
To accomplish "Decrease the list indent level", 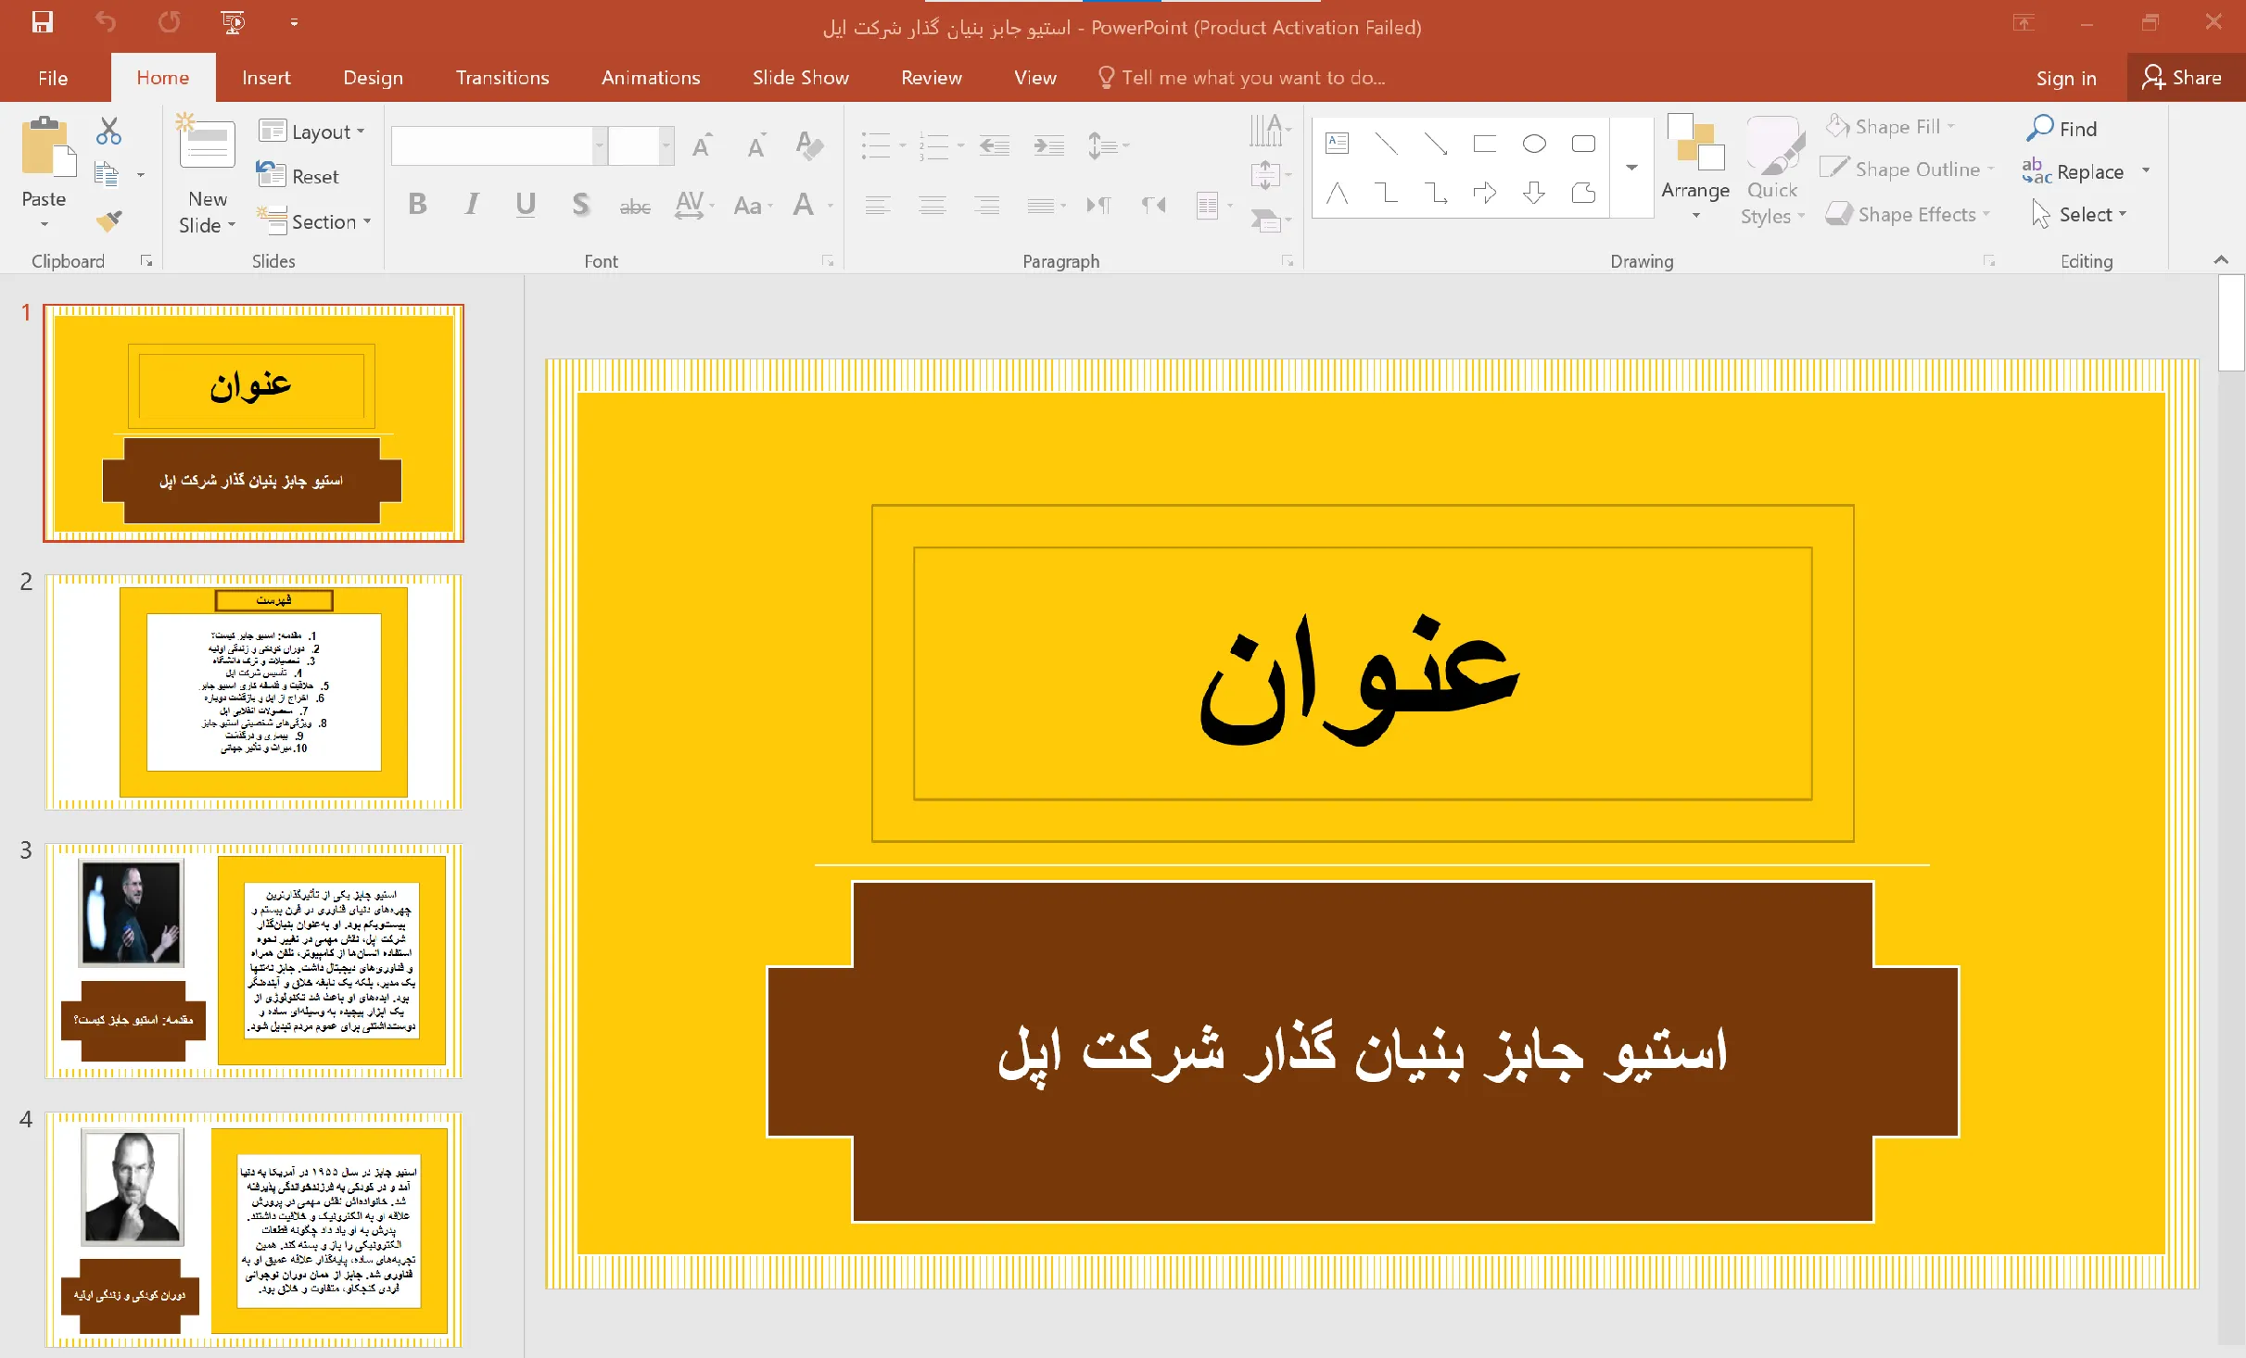I will [x=994, y=145].
